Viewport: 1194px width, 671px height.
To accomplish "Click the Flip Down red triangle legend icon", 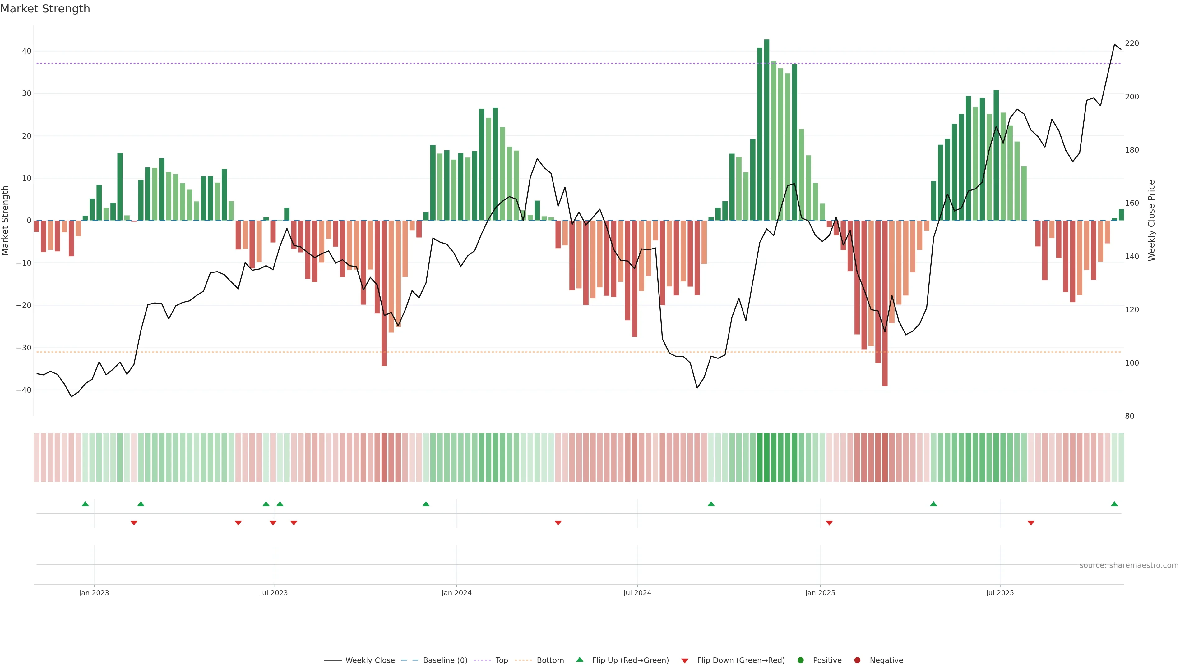I will [x=685, y=661].
